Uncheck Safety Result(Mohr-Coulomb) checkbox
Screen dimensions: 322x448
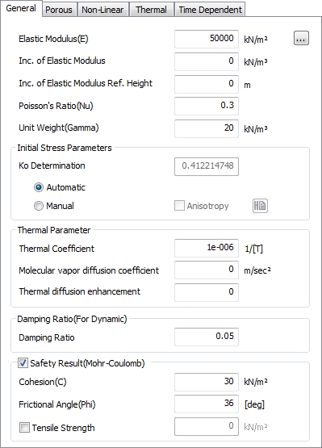[23, 363]
